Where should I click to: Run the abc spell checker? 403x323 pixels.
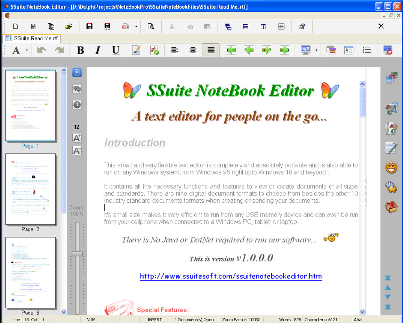click(x=154, y=50)
